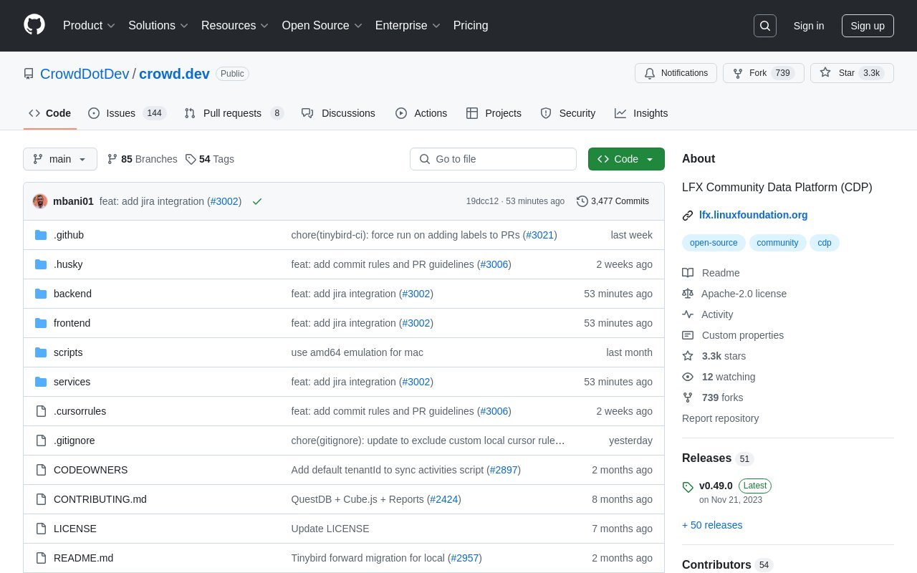Open the green Code dropdown button
The width and height of the screenshot is (917, 573).
point(626,159)
